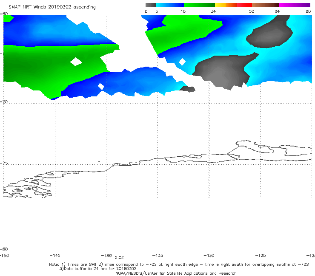Click the title 'SMAP NRT Winds 20190302 ascending'
The width and height of the screenshot is (315, 276).
[x=52, y=7]
